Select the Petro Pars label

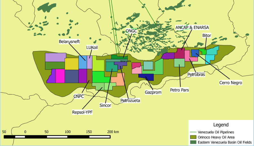[179, 90]
